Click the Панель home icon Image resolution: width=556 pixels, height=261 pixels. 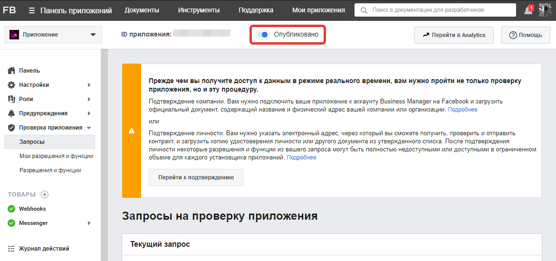pyautogui.click(x=12, y=71)
